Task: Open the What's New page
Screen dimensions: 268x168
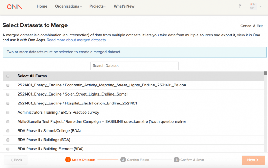Action: (124, 6)
